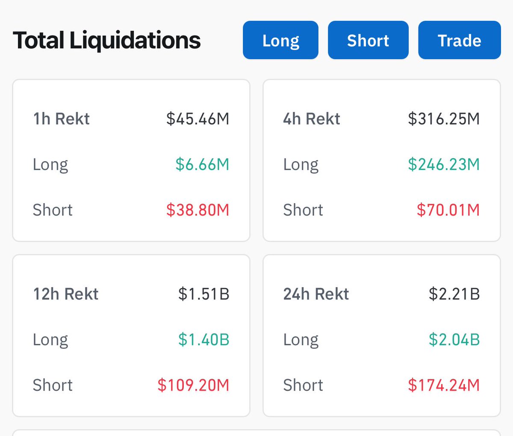Viewport: 513px width, 436px height.
Task: Select the $1.51B 12h total value
Action: pos(204,294)
